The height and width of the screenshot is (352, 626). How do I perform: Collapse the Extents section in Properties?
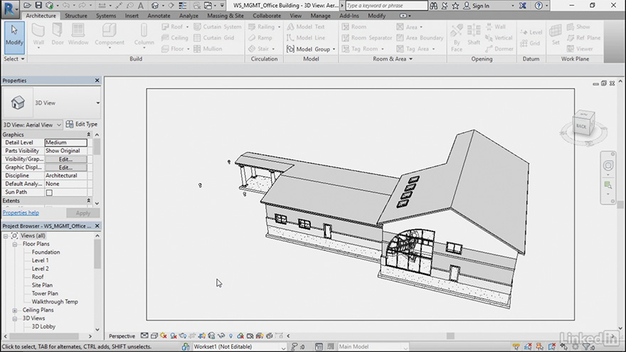tap(89, 201)
